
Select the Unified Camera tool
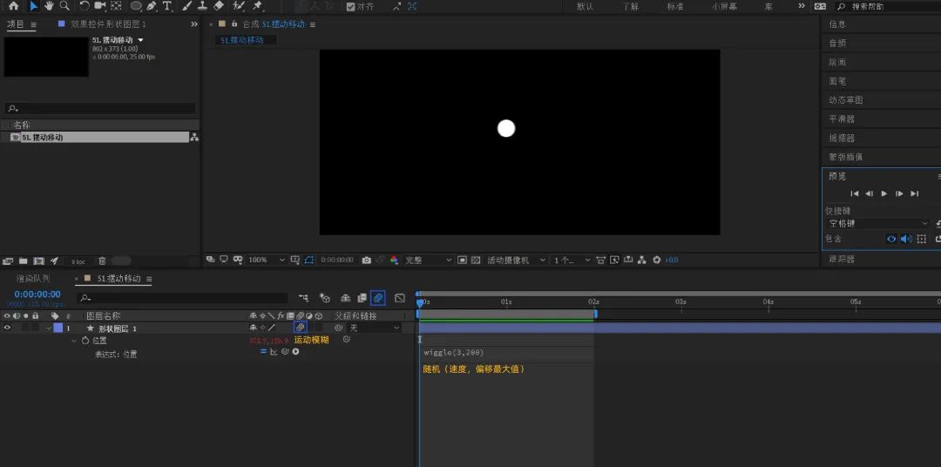pyautogui.click(x=99, y=6)
